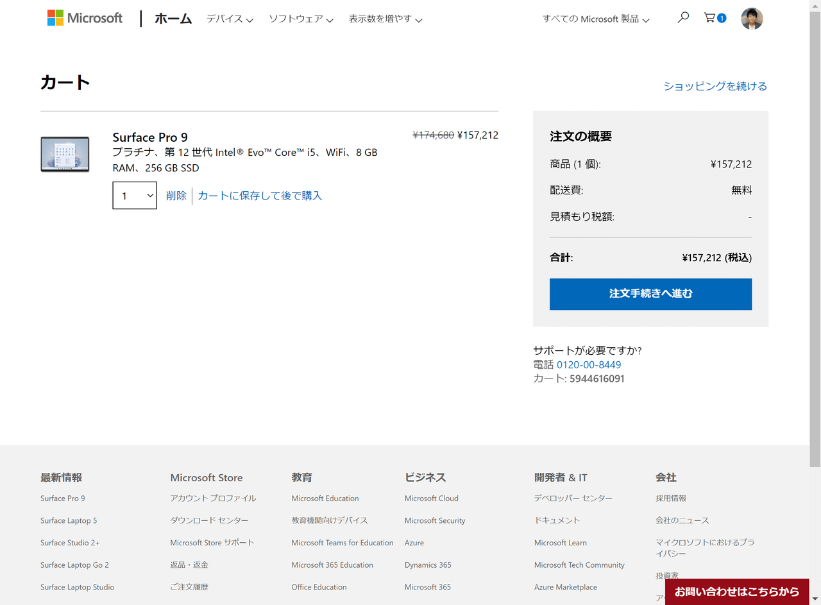This screenshot has width=821, height=605.
Task: Click the 削除 link to remove item
Action: (176, 196)
